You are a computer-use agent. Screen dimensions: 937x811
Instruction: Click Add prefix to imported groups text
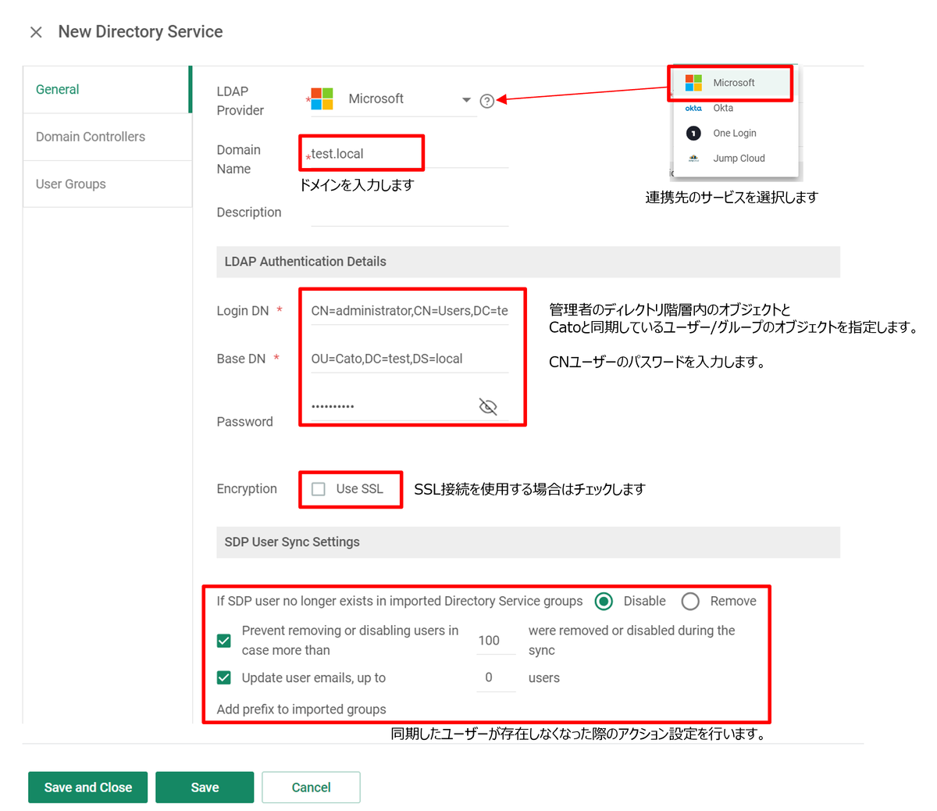coord(301,709)
